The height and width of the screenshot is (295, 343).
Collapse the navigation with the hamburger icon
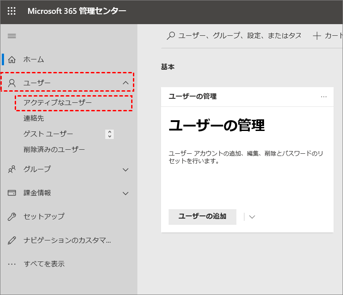(x=12, y=36)
